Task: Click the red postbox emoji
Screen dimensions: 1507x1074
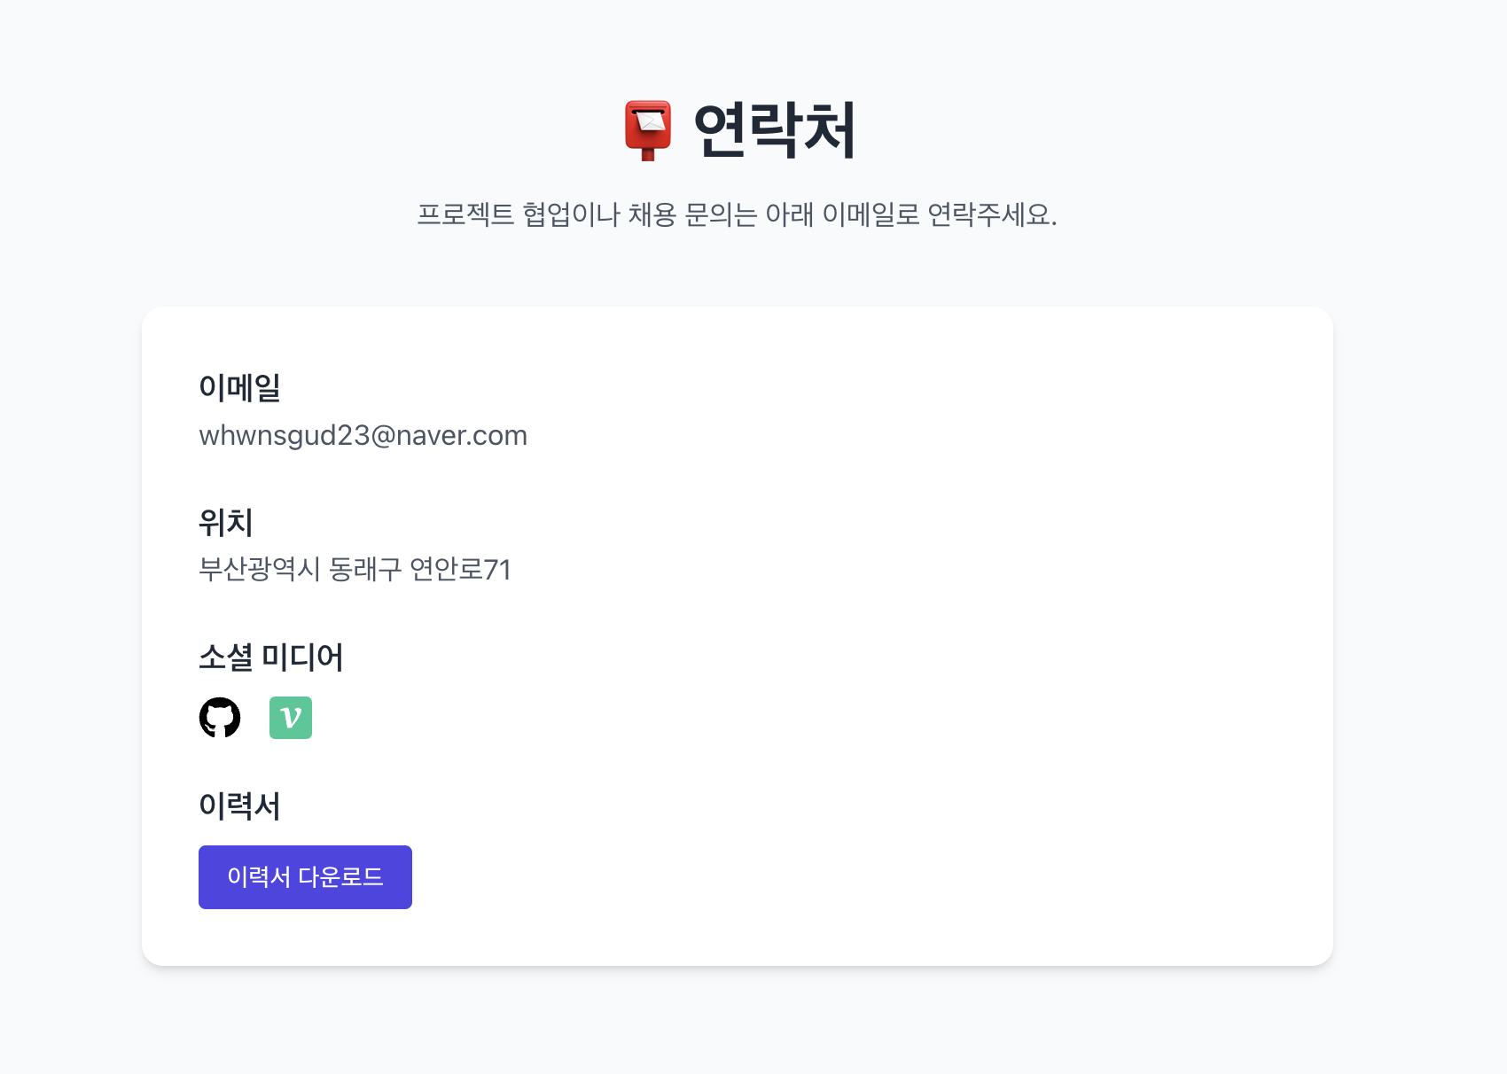Action: [648, 130]
